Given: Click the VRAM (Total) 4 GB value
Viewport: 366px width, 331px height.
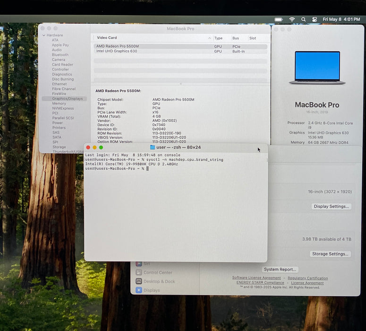Looking at the screenshot, I should (157, 116).
